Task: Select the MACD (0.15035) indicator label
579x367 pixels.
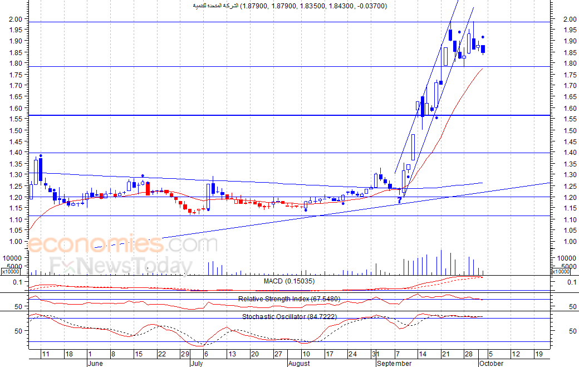Action: [x=289, y=281]
